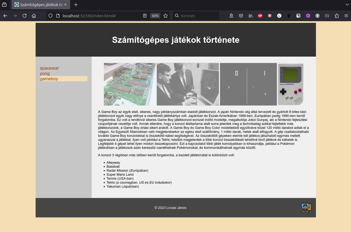The width and height of the screenshot is (351, 232).
Task: Click the page heading Számítógépes játékok története
Action: (176, 40)
